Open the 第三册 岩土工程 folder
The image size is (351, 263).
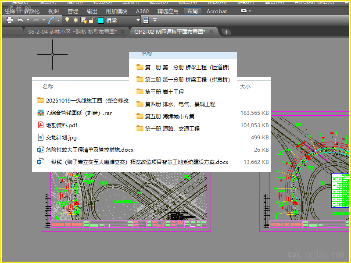pos(164,92)
